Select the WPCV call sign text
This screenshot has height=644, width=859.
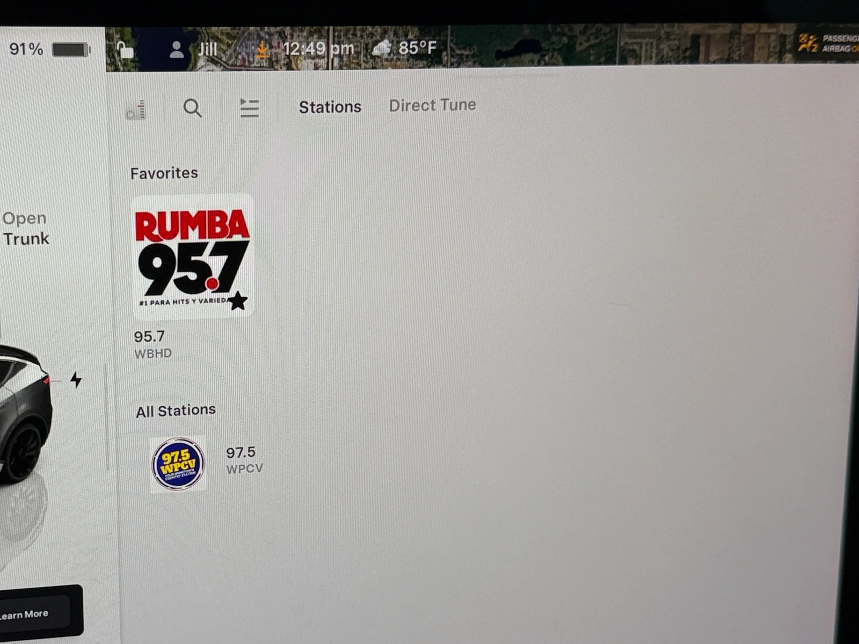coord(244,469)
